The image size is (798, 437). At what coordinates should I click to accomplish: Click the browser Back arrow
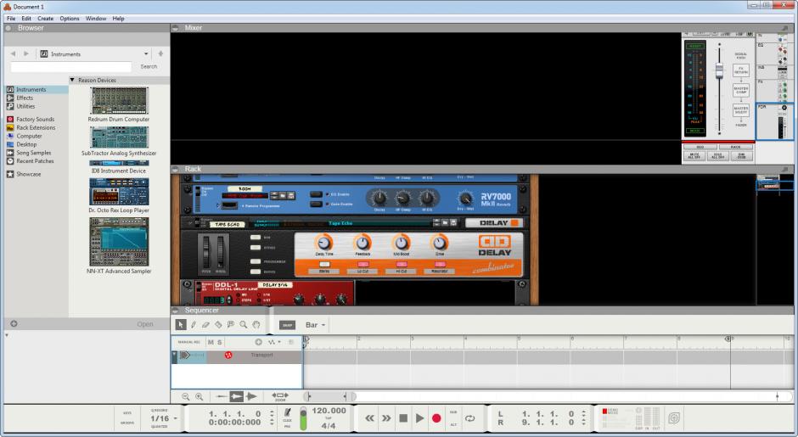point(14,53)
